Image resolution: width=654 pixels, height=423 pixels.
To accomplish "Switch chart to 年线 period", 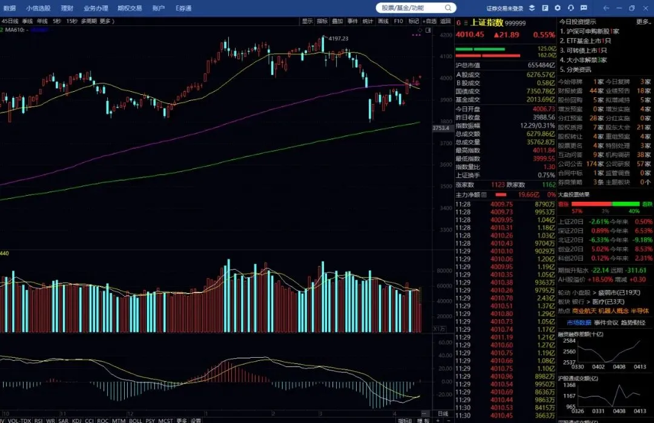I will tap(42, 21).
